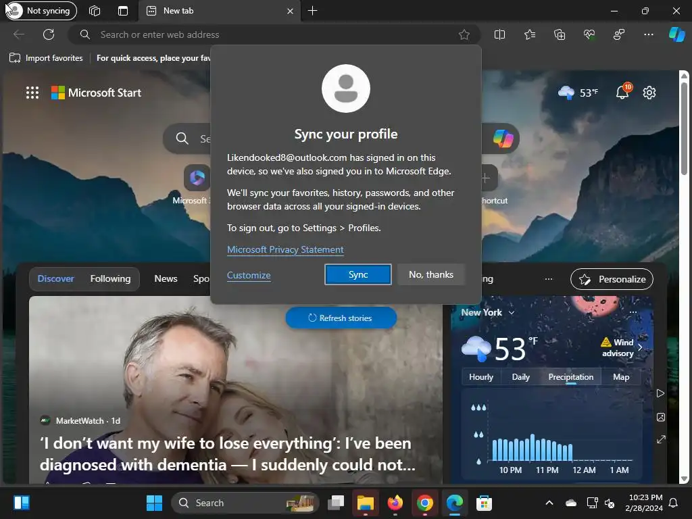Screen dimensions: 692x519
Task: Open the feed tabs ellipsis menu
Action: tap(549, 279)
